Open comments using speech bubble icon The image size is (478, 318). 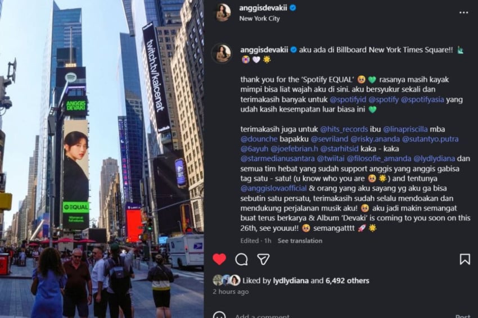pos(241,260)
